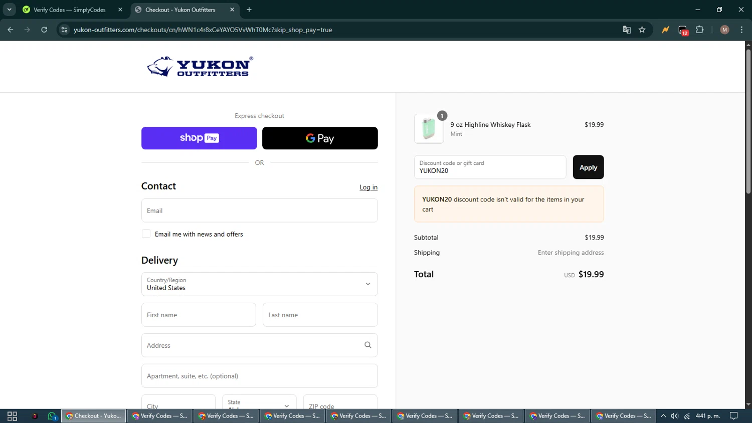Click the address search magnifier icon

pyautogui.click(x=368, y=345)
